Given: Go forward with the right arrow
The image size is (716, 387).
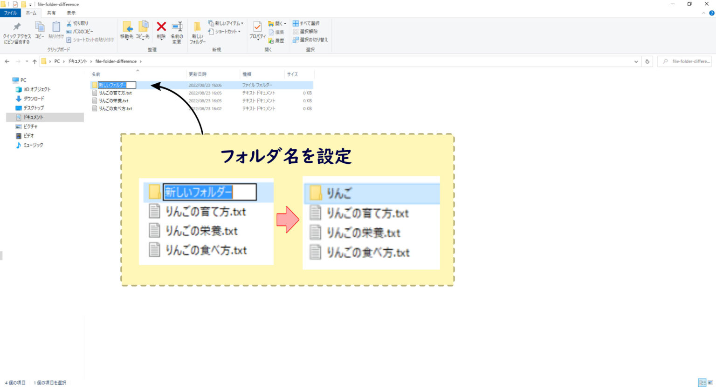Looking at the screenshot, I should pyautogui.click(x=18, y=61).
